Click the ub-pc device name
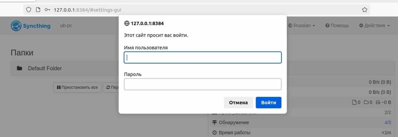This screenshot has width=398, height=137. [x=66, y=26]
